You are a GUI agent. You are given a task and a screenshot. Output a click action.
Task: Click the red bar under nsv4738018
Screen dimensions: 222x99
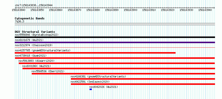tap(115, 58)
